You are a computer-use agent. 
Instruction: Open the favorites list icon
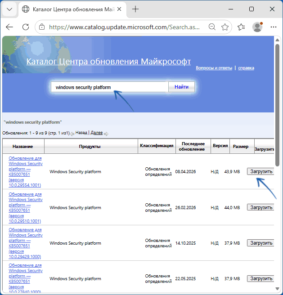[241, 27]
